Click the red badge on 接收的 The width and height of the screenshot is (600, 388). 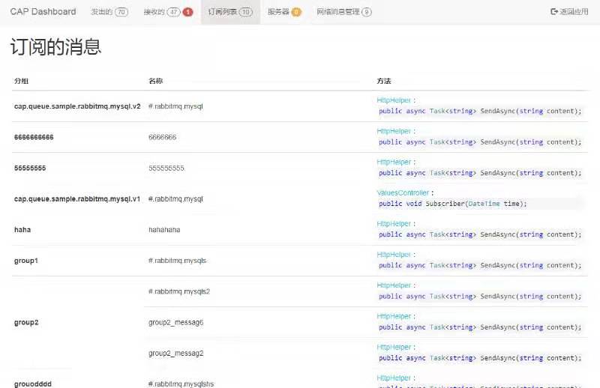(x=188, y=12)
